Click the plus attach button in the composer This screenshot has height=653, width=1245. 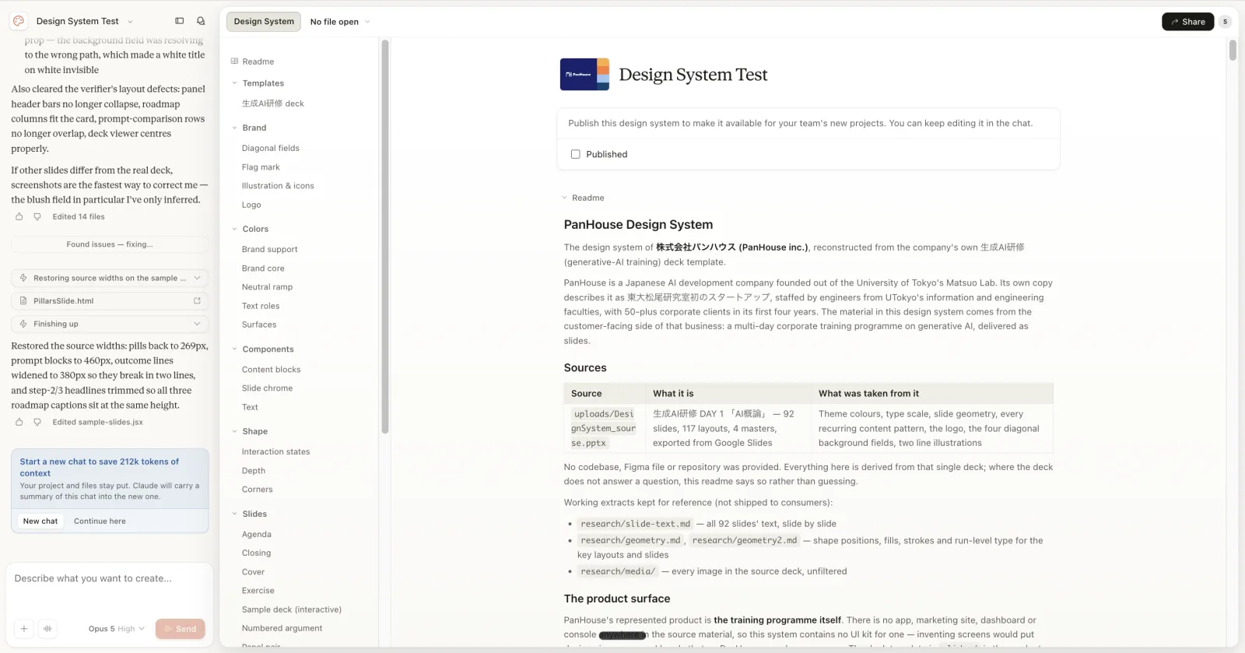pyautogui.click(x=24, y=629)
